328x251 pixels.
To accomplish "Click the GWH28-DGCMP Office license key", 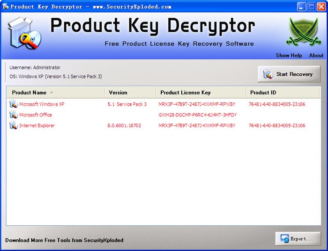I will (x=197, y=115).
